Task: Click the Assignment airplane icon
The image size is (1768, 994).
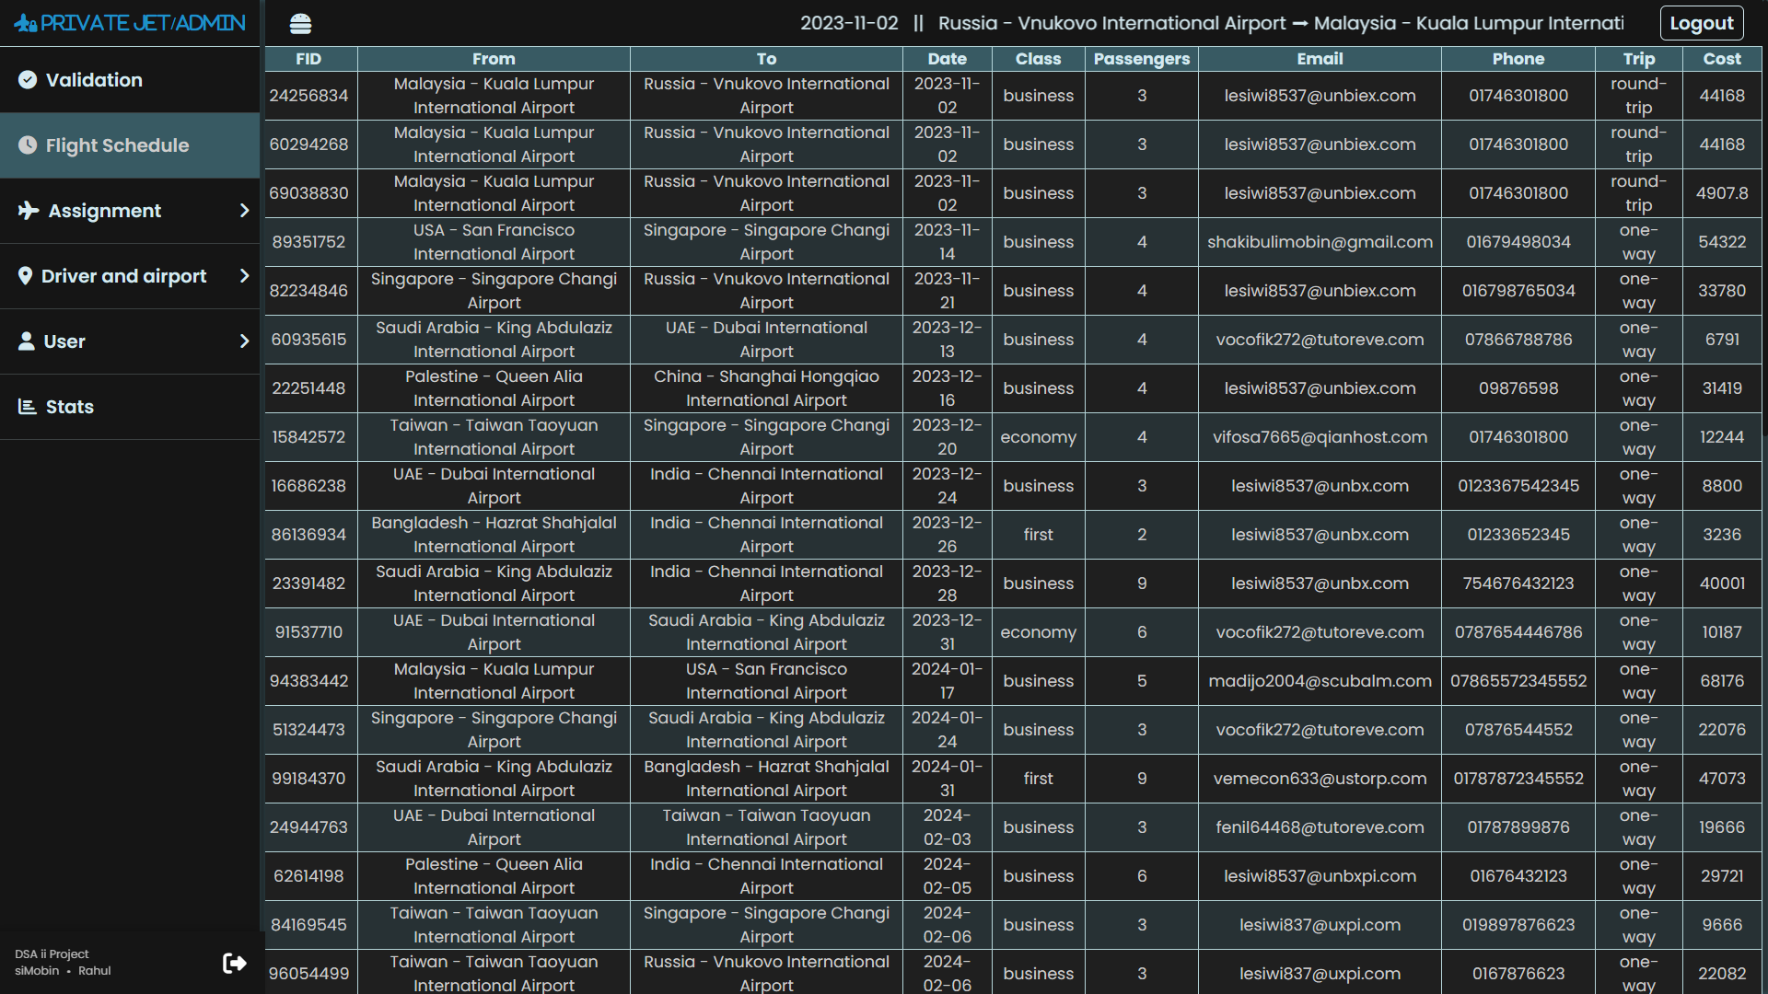Action: tap(29, 211)
